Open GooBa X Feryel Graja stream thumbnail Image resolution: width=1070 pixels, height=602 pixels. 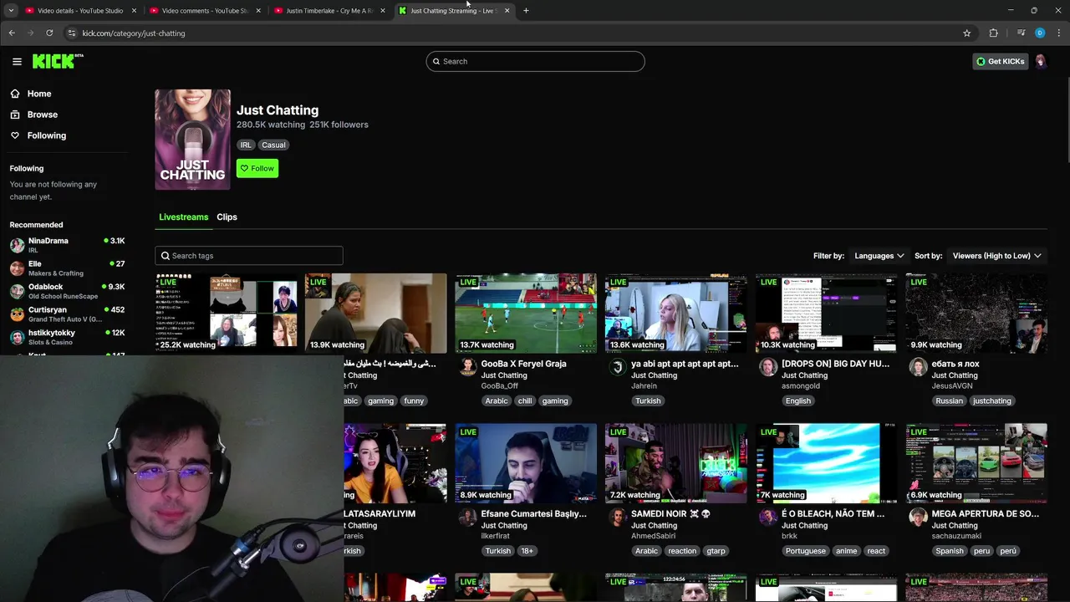point(526,313)
